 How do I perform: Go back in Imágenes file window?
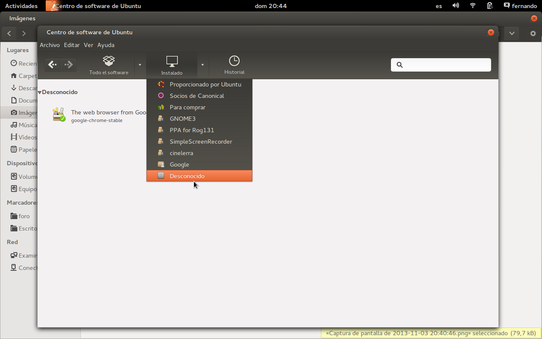tap(9, 33)
